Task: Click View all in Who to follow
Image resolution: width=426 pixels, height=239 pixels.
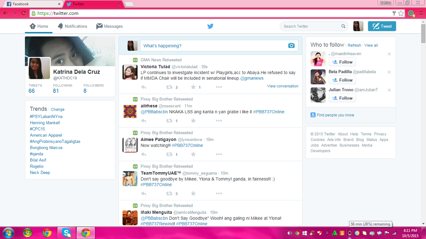Action: (x=371, y=45)
